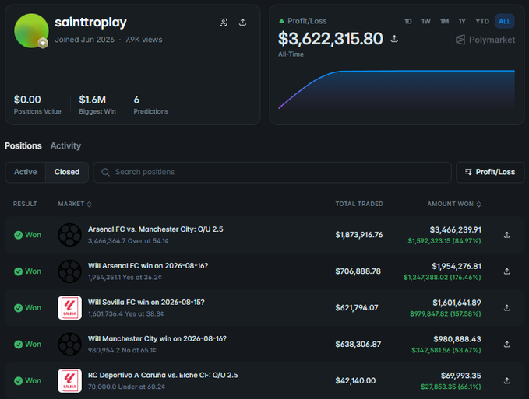Click the Won checkmark on the RC Deportivo row
The image size is (529, 399).
(x=19, y=381)
